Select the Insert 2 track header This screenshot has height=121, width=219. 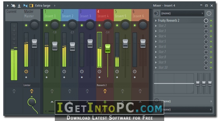click(69, 15)
